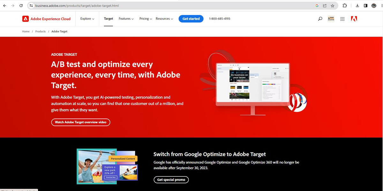Open the browser profile avatar
This screenshot has width=383, height=191.
click(374, 6)
